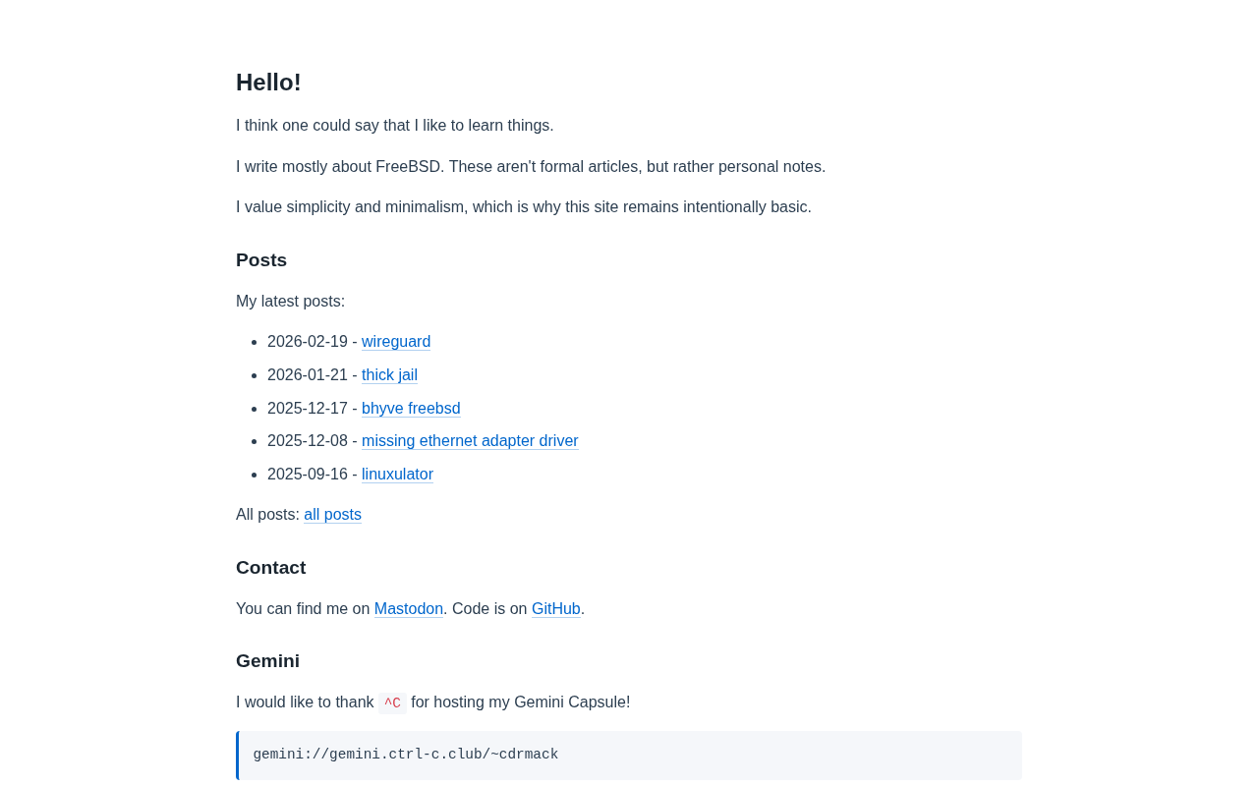Screen dimensions: 1258x786
Task: Open the missing ethernet adapter driver post
Action: [470, 441]
